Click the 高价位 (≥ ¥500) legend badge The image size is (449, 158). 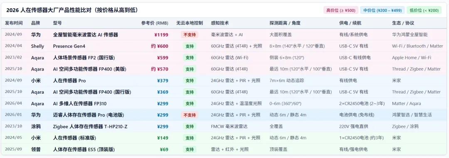coord(341,10)
